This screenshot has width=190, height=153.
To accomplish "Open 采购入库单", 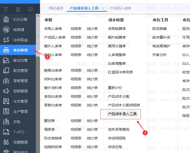I will point(53,29).
